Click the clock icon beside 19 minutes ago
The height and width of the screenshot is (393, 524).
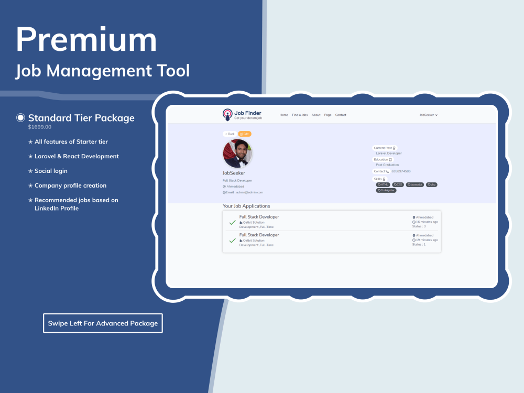coord(414,240)
